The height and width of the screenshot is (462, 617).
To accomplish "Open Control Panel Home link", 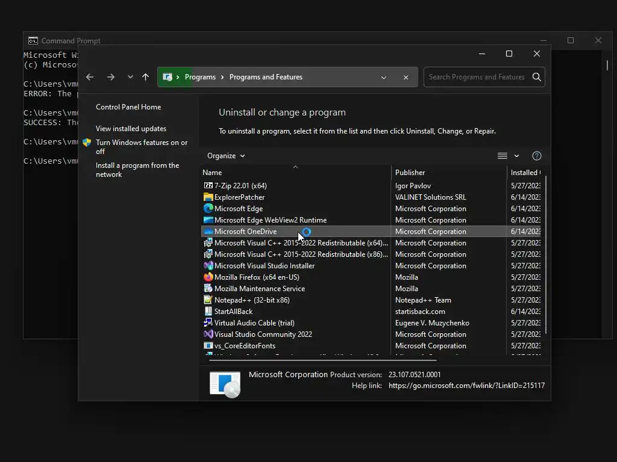I will [x=128, y=107].
